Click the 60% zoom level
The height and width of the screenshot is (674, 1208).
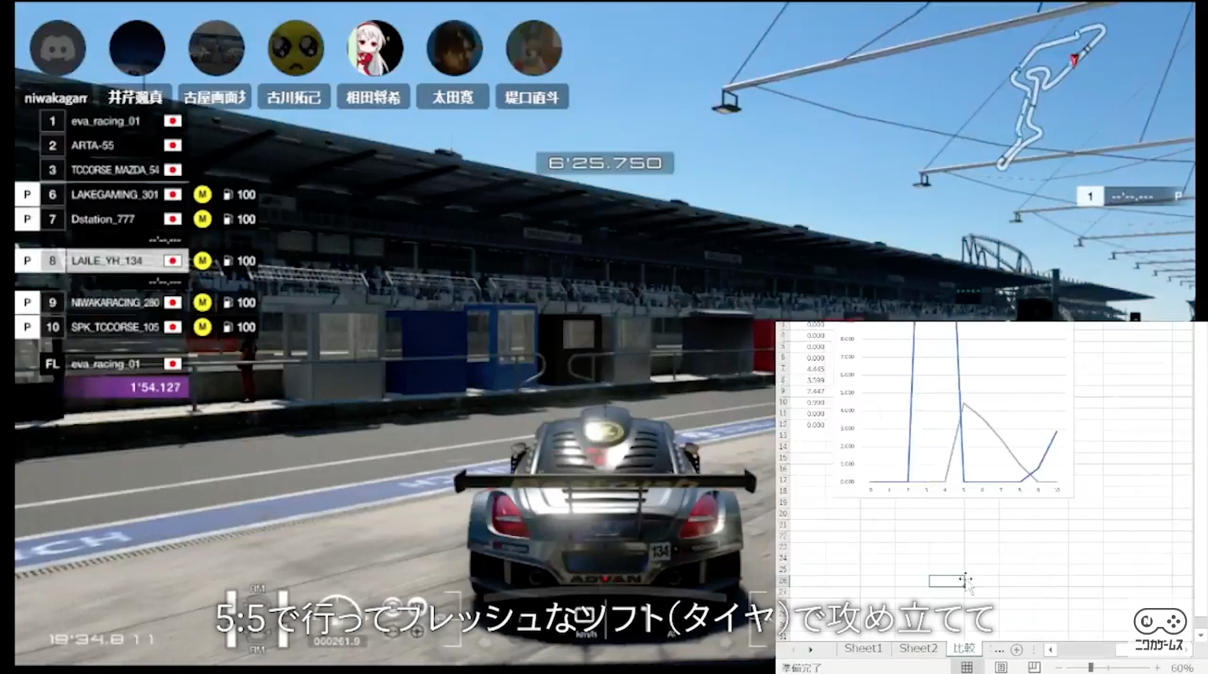point(1182,668)
